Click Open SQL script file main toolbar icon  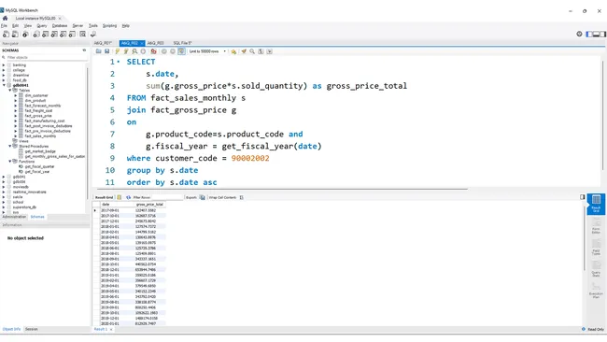[15, 34]
